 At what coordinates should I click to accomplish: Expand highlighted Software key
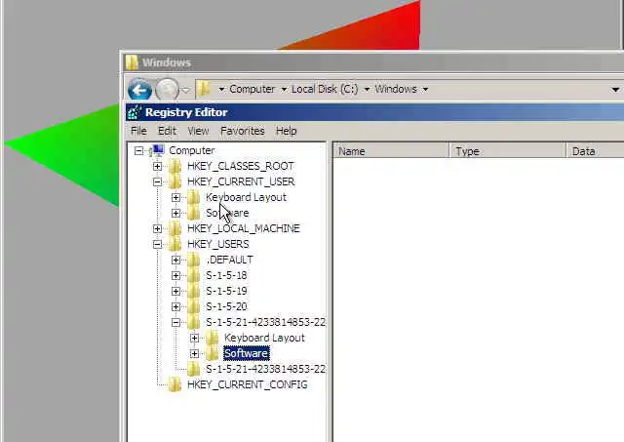194,353
